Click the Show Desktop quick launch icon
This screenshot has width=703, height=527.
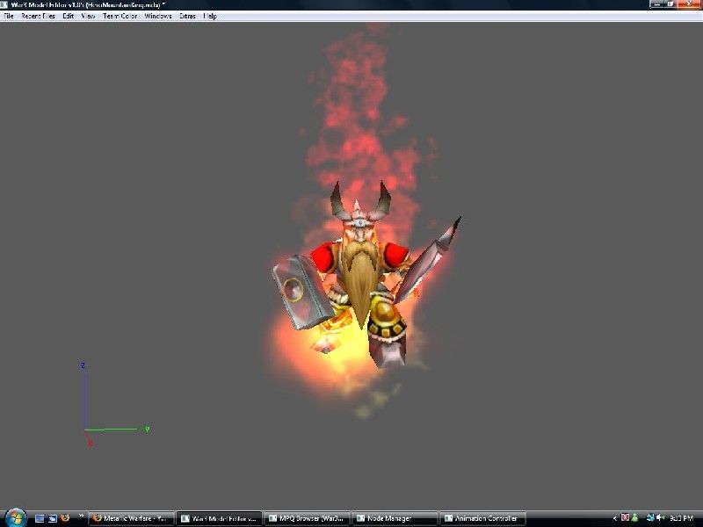[40, 518]
